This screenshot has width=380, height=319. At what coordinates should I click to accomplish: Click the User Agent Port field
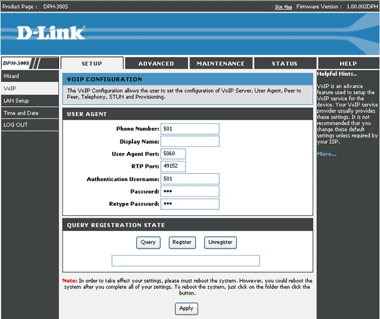click(x=173, y=154)
